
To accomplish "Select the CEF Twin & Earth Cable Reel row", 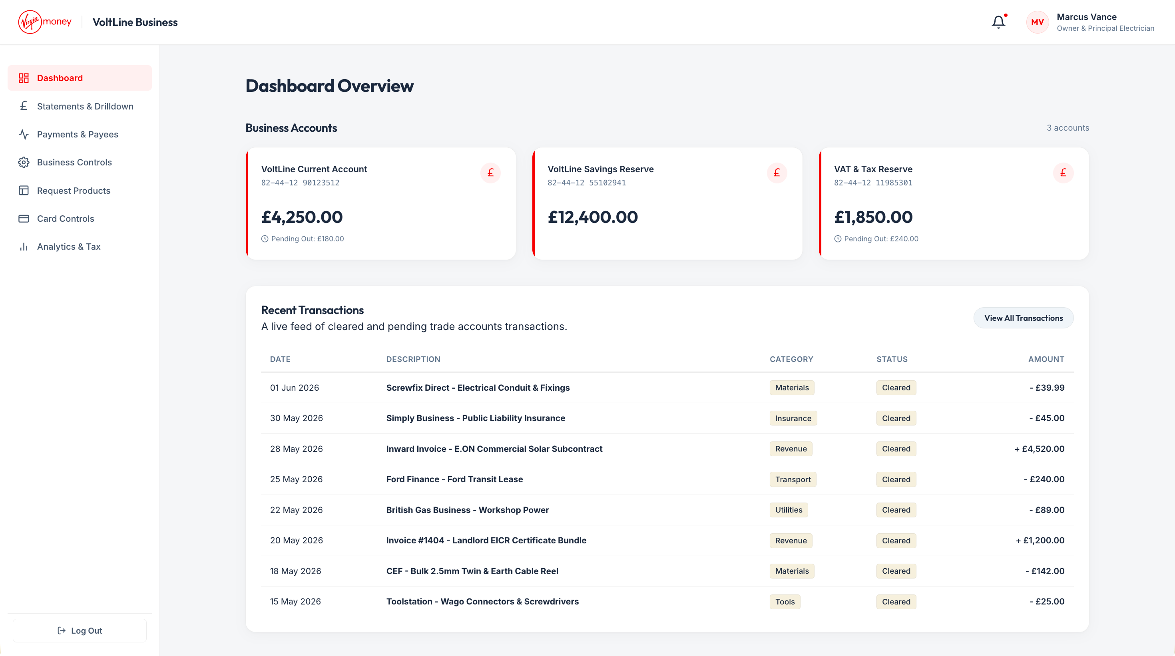I will [667, 571].
